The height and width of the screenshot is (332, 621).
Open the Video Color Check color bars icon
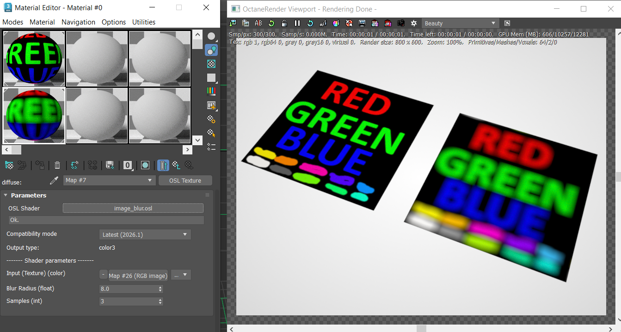(211, 91)
